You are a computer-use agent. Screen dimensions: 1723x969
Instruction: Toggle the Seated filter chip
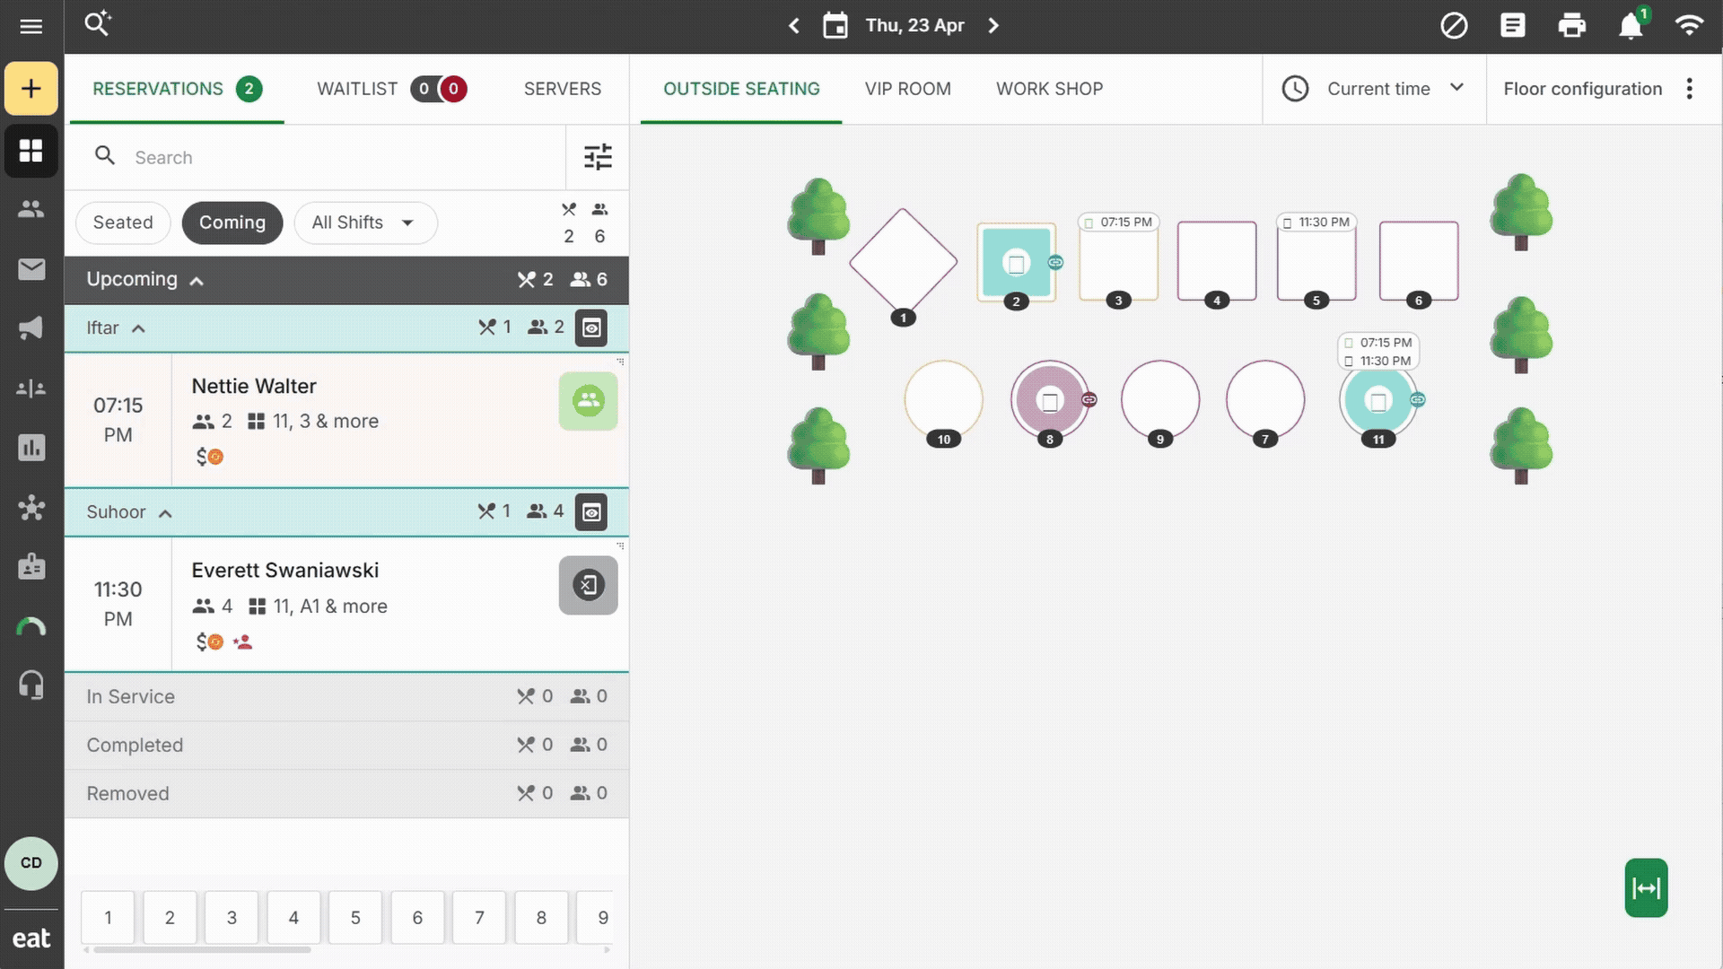[123, 223]
